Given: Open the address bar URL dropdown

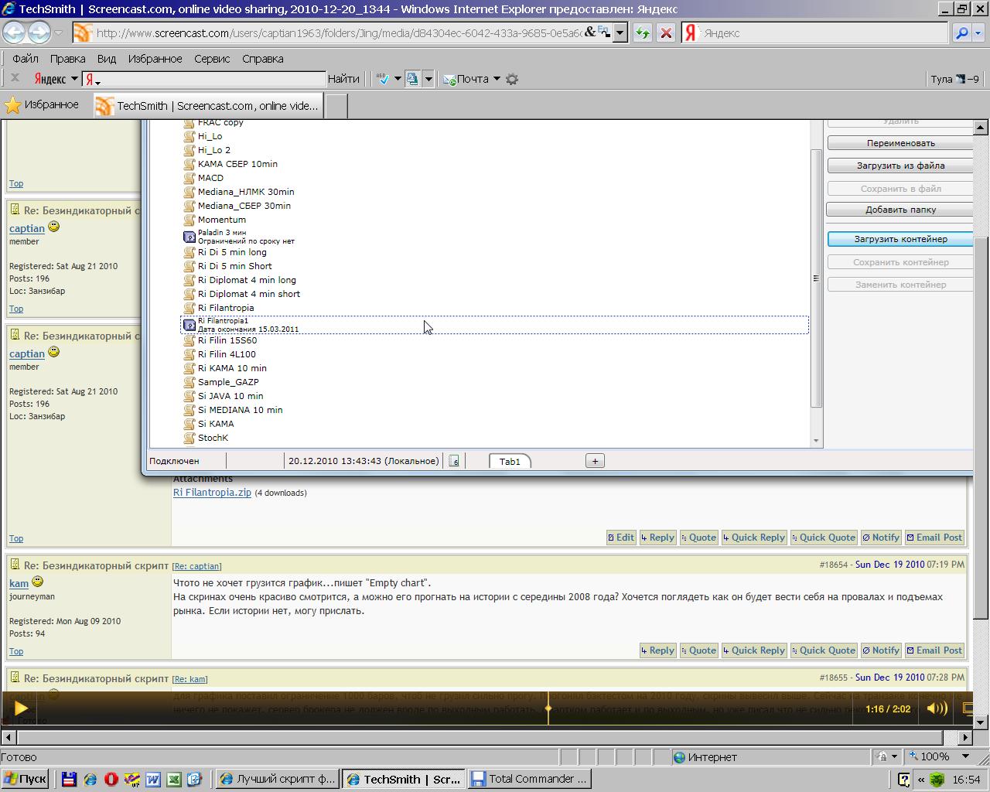Looking at the screenshot, I should click(620, 33).
